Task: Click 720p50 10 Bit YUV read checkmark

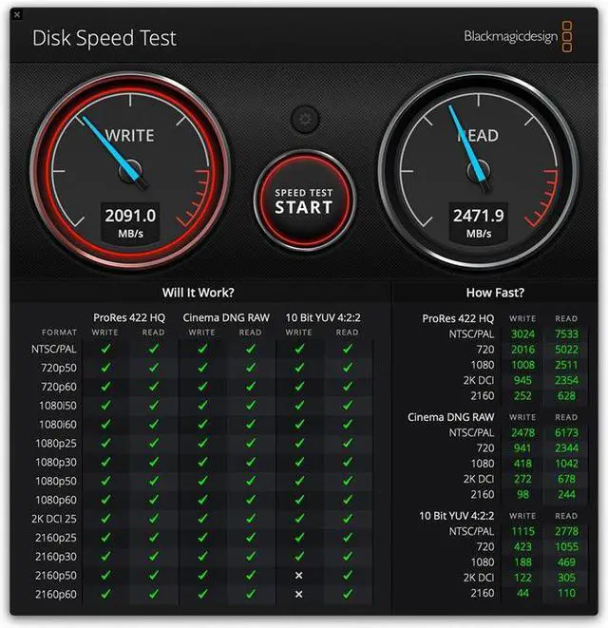Action: pyautogui.click(x=348, y=368)
